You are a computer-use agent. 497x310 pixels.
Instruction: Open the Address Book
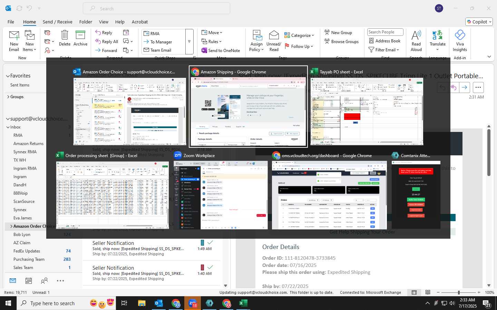coord(385,41)
